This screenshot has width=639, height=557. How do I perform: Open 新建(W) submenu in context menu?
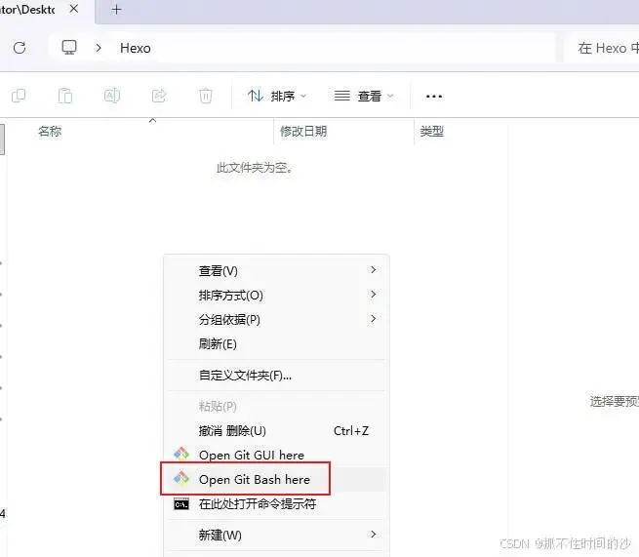276,535
